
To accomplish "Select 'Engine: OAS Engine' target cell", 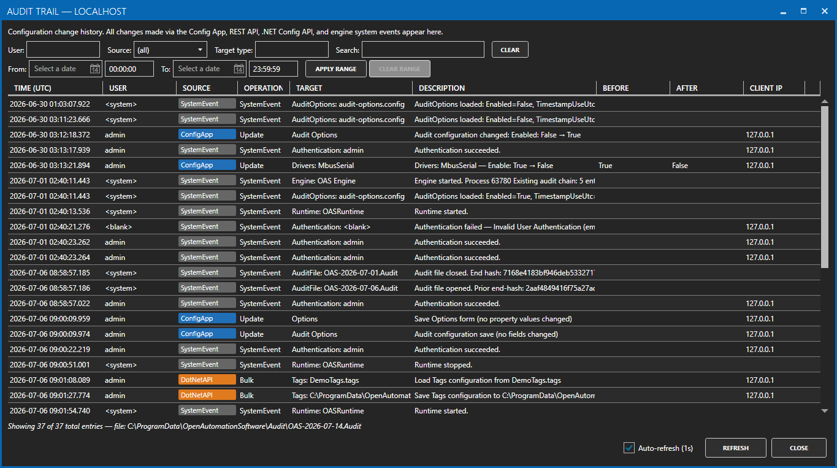I will point(324,181).
